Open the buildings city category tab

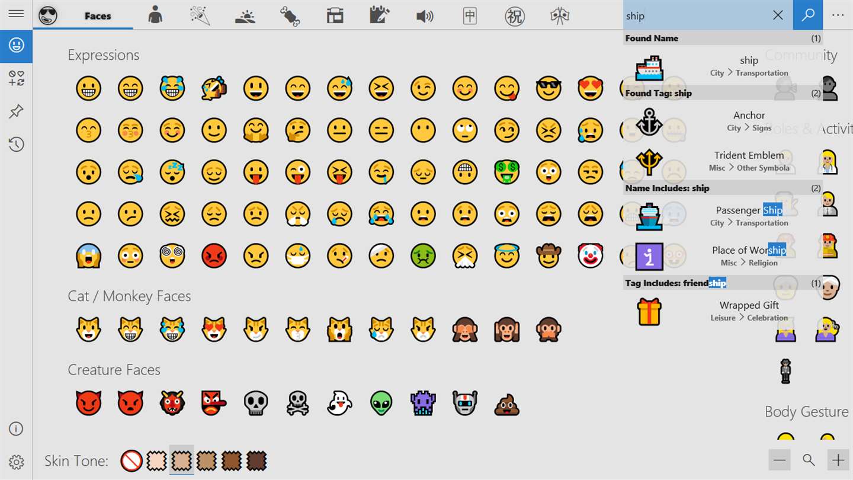[x=335, y=15]
